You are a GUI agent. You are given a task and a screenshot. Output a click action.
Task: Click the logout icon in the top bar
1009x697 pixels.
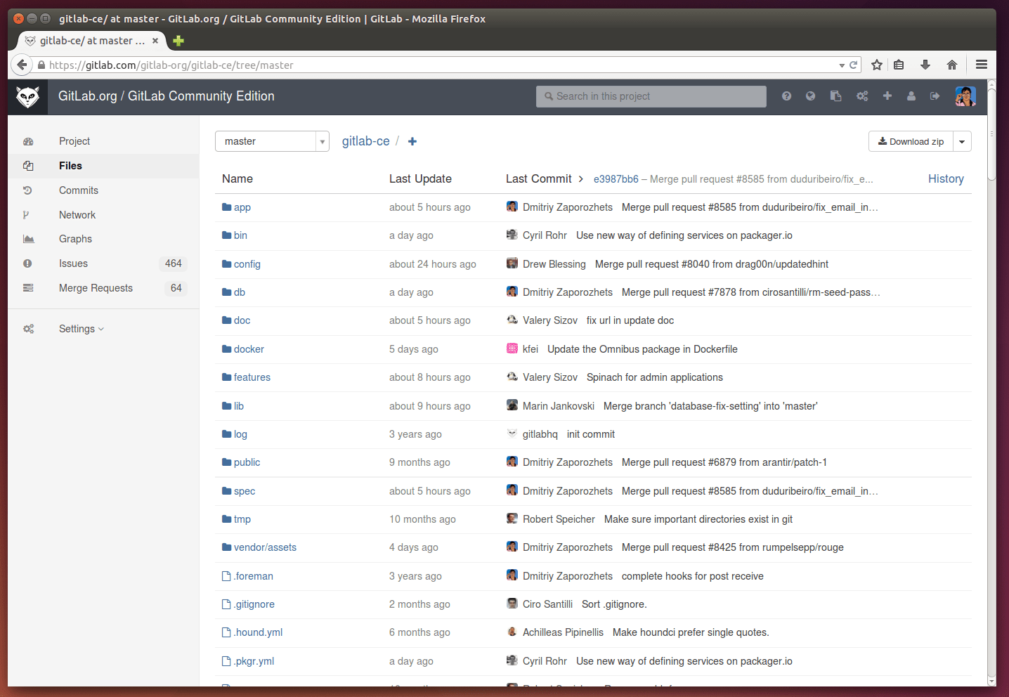point(935,96)
